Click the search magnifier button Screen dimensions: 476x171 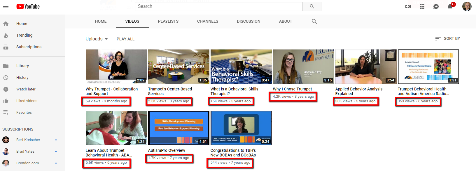[312, 6]
